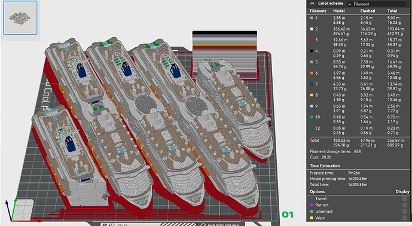The image size is (412, 226).
Task: Click the green 01 plate number label
Action: point(288,215)
